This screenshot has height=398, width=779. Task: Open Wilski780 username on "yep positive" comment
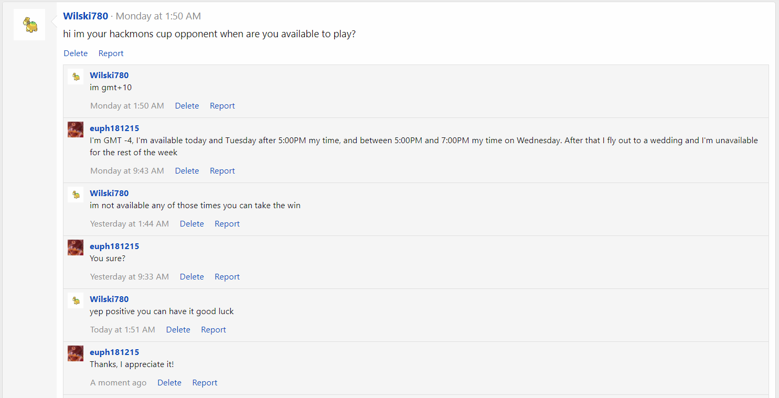(109, 299)
